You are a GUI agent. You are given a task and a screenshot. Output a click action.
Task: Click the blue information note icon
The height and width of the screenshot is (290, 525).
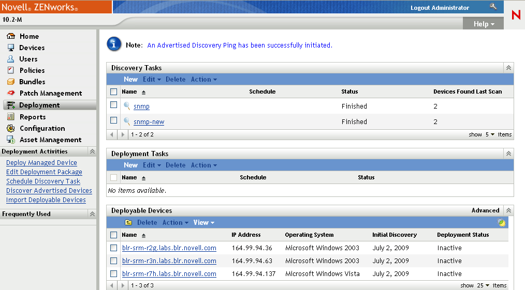[114, 44]
